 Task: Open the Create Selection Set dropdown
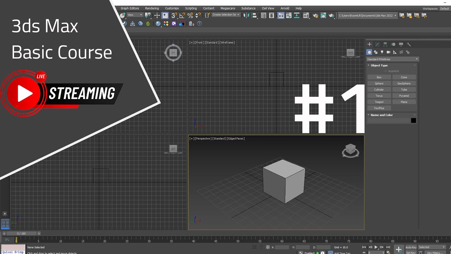(226, 15)
